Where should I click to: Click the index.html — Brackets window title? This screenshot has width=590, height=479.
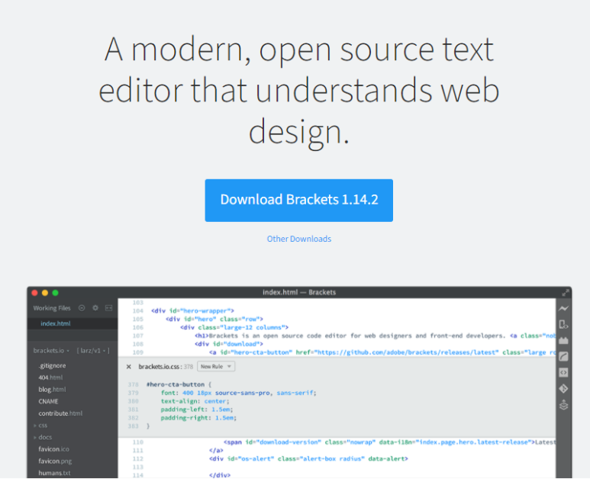tap(299, 293)
